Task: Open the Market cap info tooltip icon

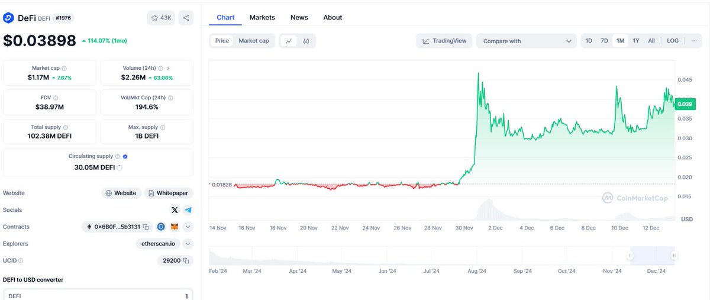Action: click(64, 69)
